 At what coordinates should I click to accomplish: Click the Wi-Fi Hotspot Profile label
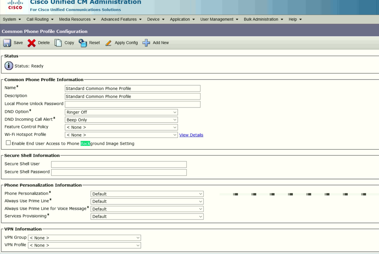pyautogui.click(x=25, y=134)
